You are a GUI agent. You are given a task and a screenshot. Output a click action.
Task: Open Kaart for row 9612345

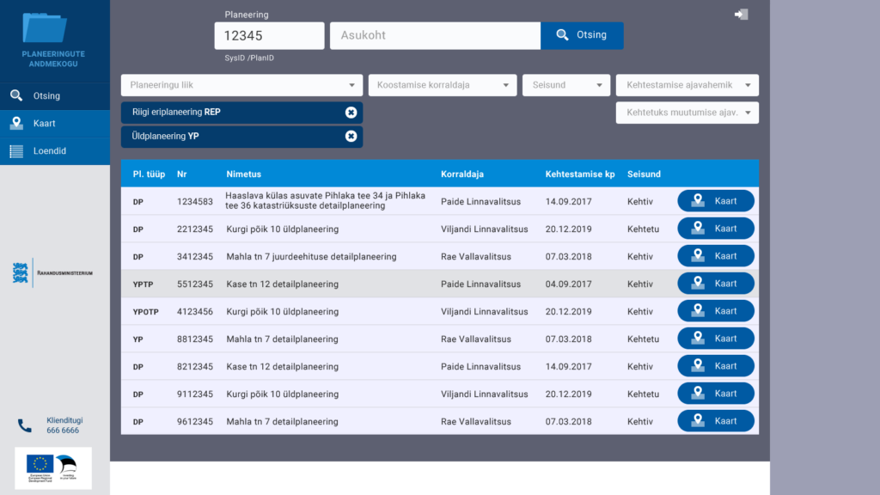[x=716, y=421]
